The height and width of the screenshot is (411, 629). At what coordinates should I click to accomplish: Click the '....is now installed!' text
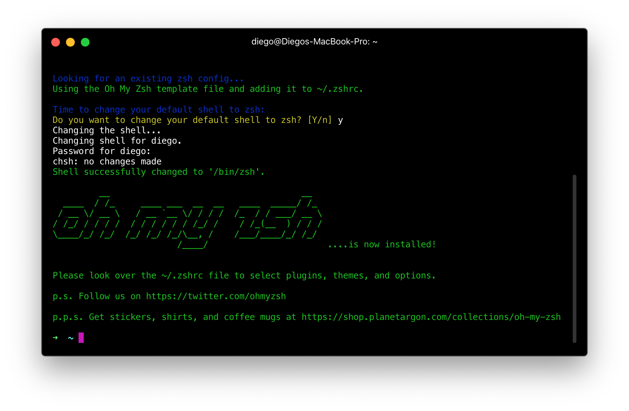coord(382,244)
